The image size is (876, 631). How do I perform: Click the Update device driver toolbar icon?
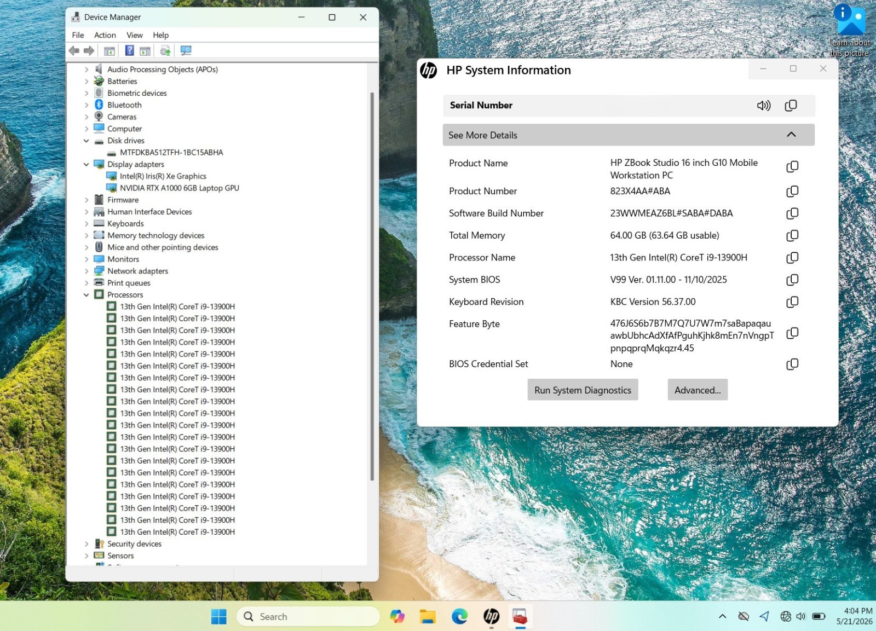165,51
